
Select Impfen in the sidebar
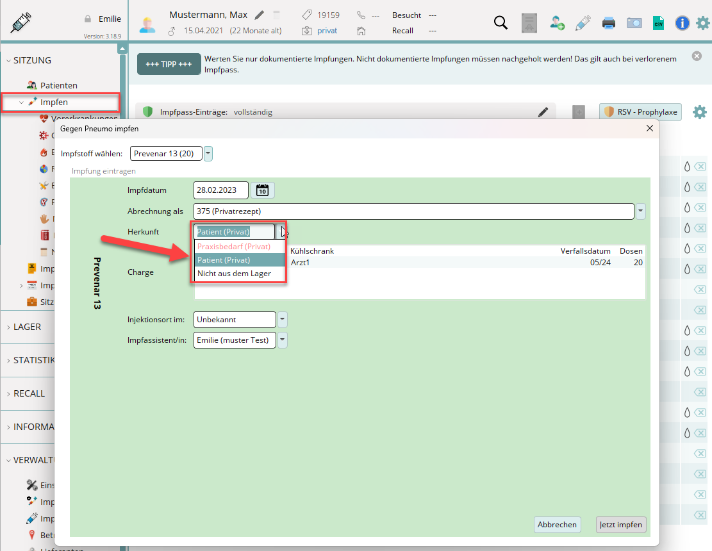(x=54, y=102)
